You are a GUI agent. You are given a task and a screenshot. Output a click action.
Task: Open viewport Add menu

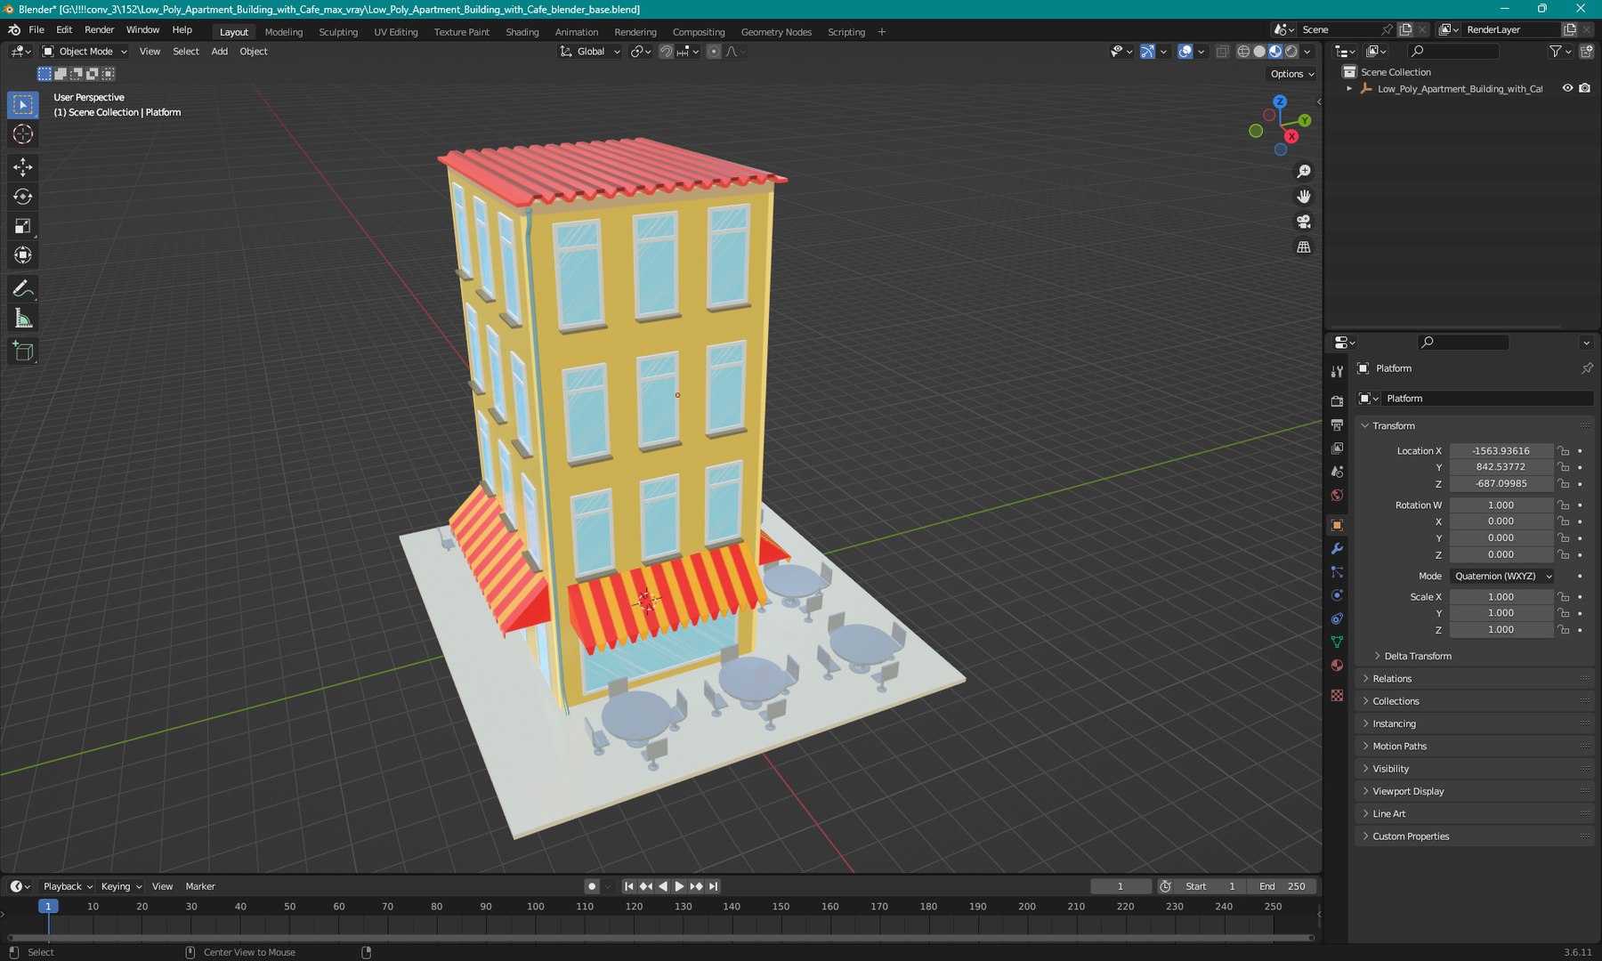[219, 52]
